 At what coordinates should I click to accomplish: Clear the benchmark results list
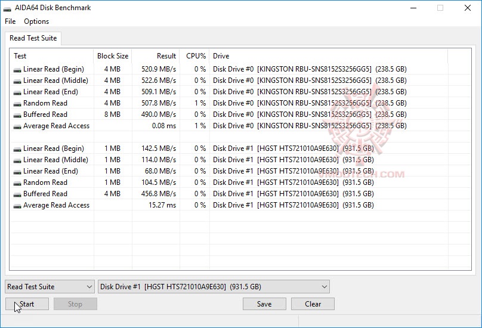[313, 304]
